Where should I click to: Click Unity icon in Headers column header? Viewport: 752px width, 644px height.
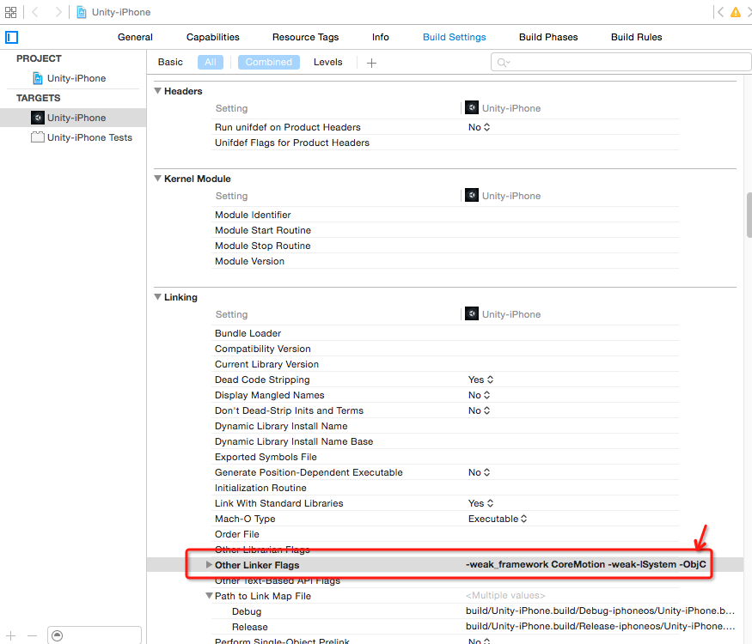pos(472,108)
